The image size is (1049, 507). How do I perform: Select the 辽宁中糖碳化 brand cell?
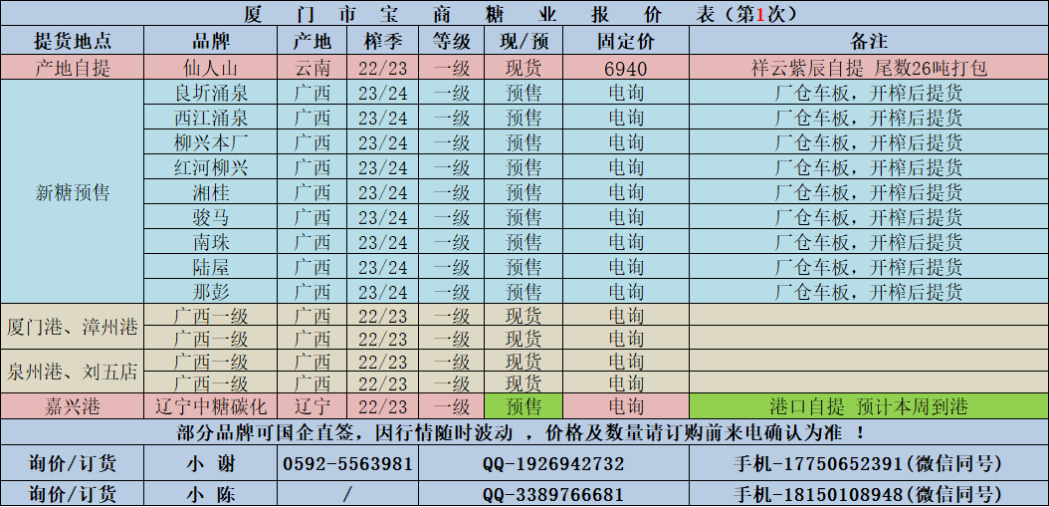(211, 406)
